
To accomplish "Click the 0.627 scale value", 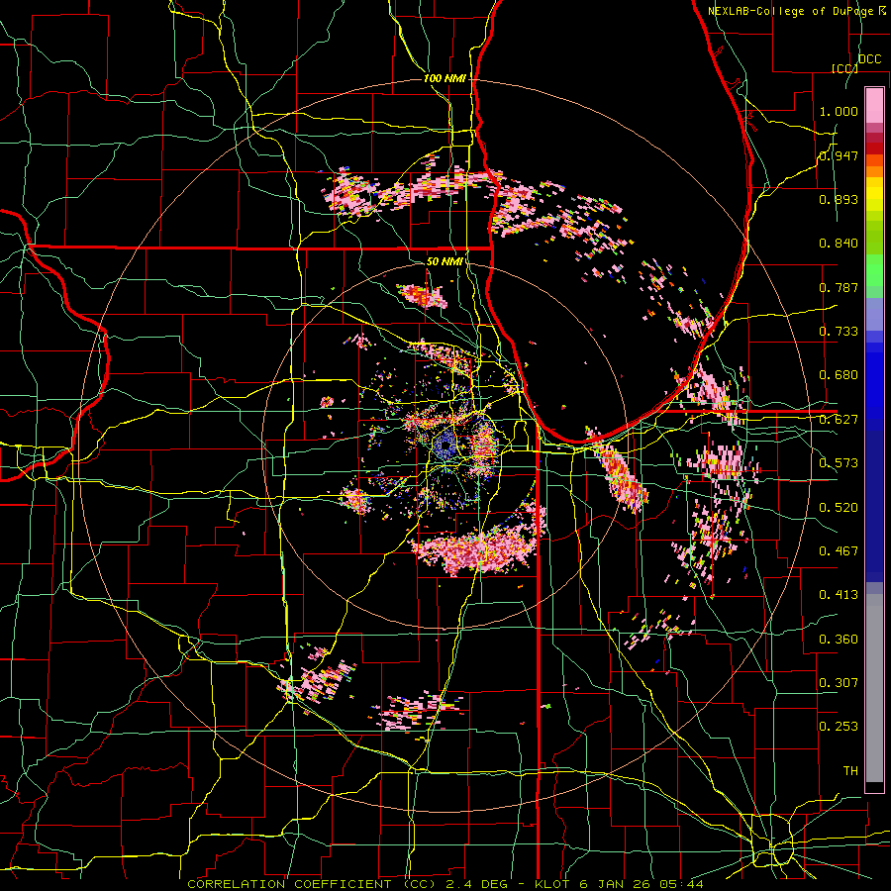I will click(839, 420).
